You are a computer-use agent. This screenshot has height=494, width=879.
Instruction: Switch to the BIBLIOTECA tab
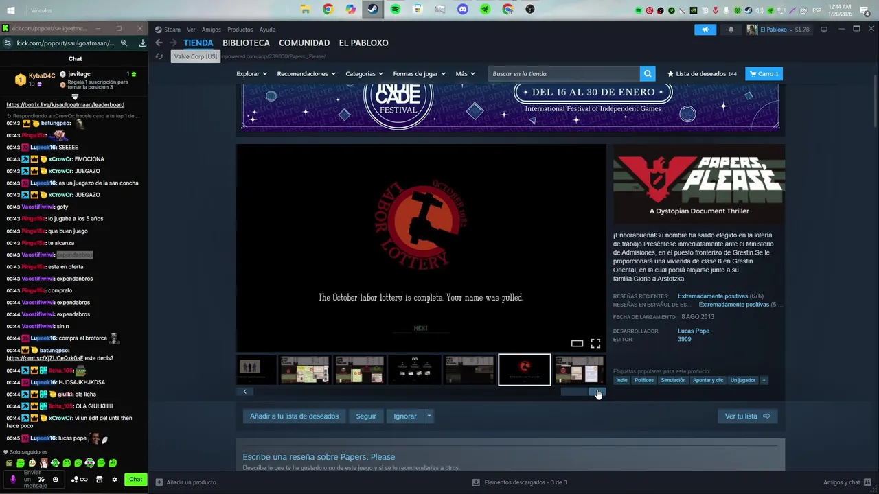(246, 43)
